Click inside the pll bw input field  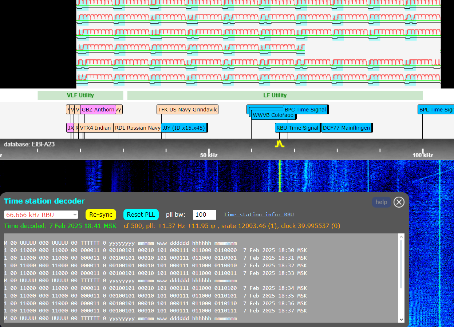(x=204, y=214)
